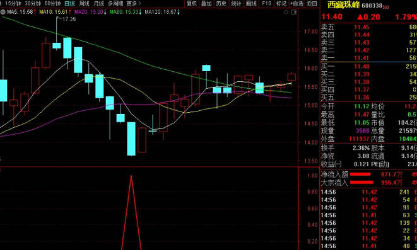Click the tick row with volume 139
The width and height of the screenshot is (417, 250).
tap(368, 223)
